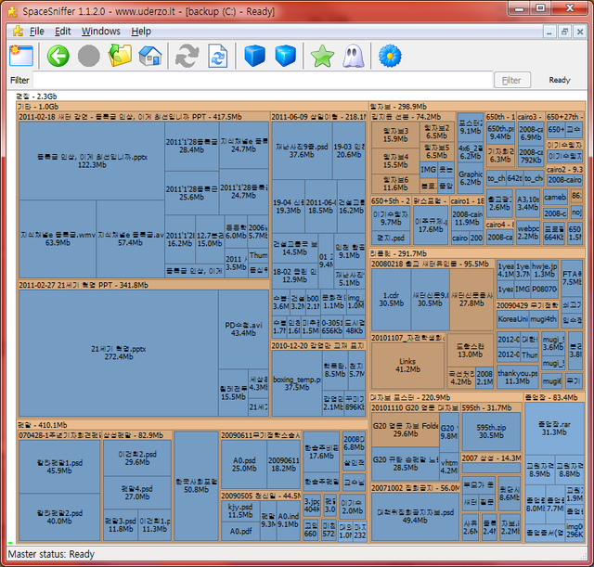Open the Edit menu
The width and height of the screenshot is (594, 567).
click(x=63, y=31)
